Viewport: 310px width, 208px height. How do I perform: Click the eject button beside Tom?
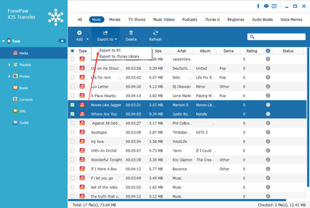tap(62, 41)
